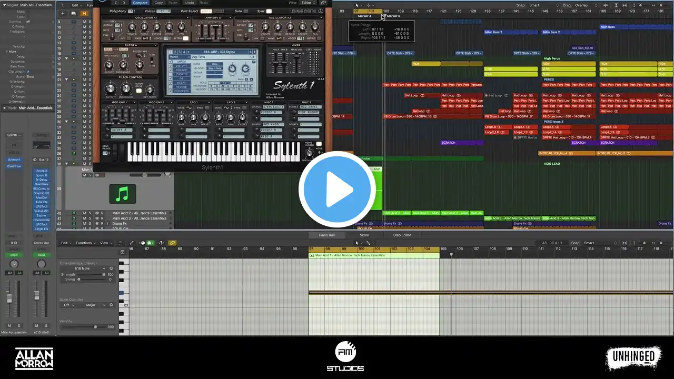Open the plugin View Editor dropdown
674x379 pixels.
coord(308,3)
